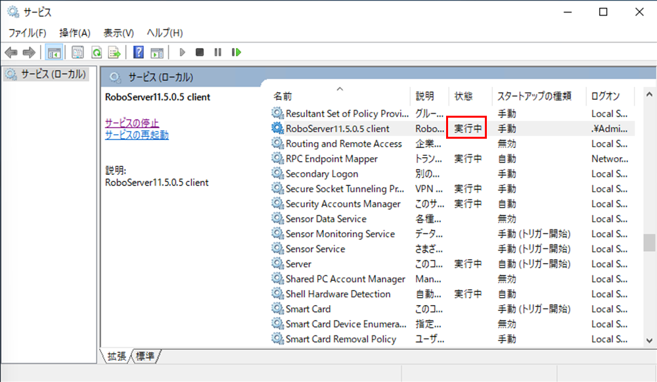
Task: Click the Refresh toolbar icon
Action: coord(97,53)
